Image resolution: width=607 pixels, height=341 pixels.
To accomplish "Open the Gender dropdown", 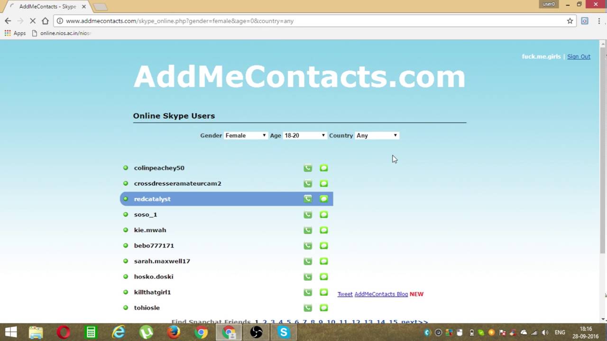I will [x=246, y=135].
